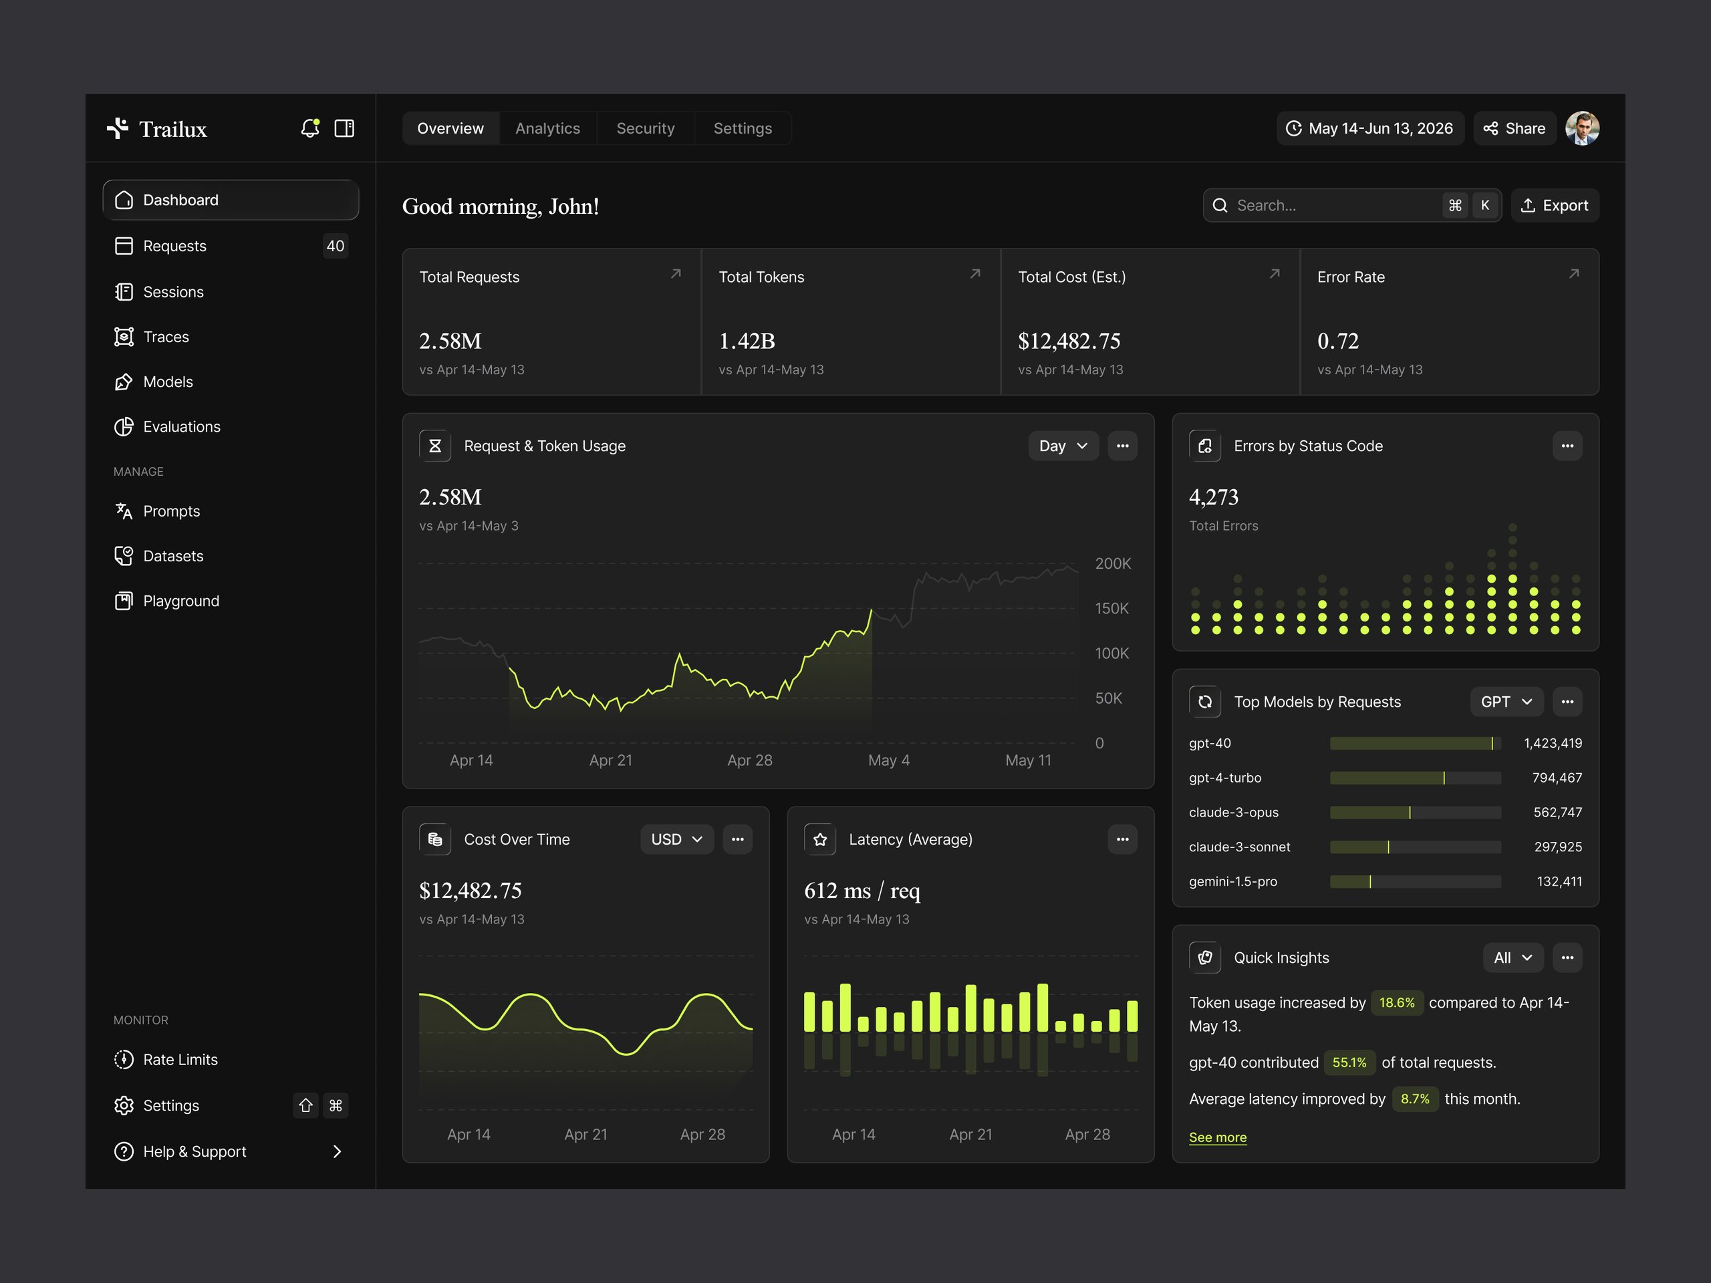Open Latency (Average) more menu
Image resolution: width=1711 pixels, height=1283 pixels.
pos(1122,840)
